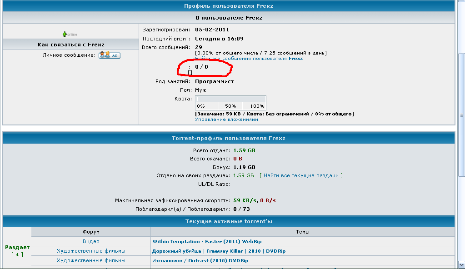Click the green online status icon

[65, 34]
